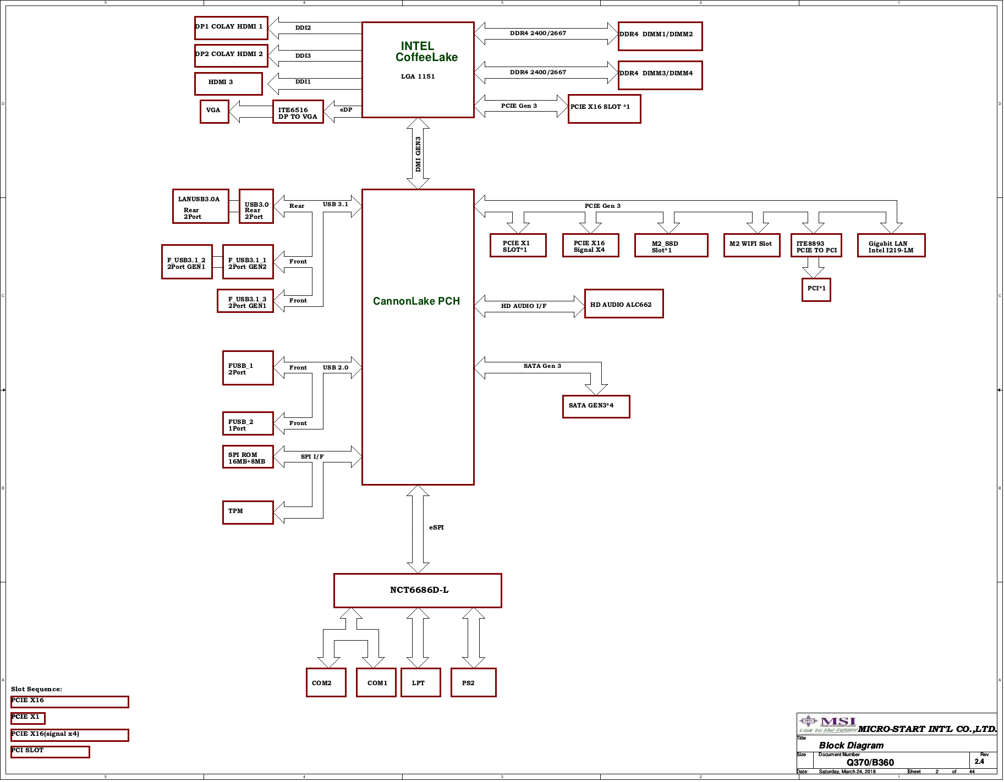Select the LANUSB3.0A Rear 2Port block

tap(201, 206)
